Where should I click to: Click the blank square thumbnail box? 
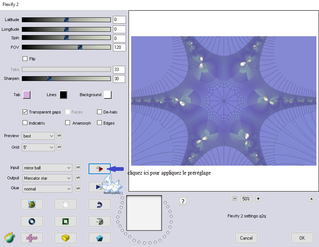144,213
